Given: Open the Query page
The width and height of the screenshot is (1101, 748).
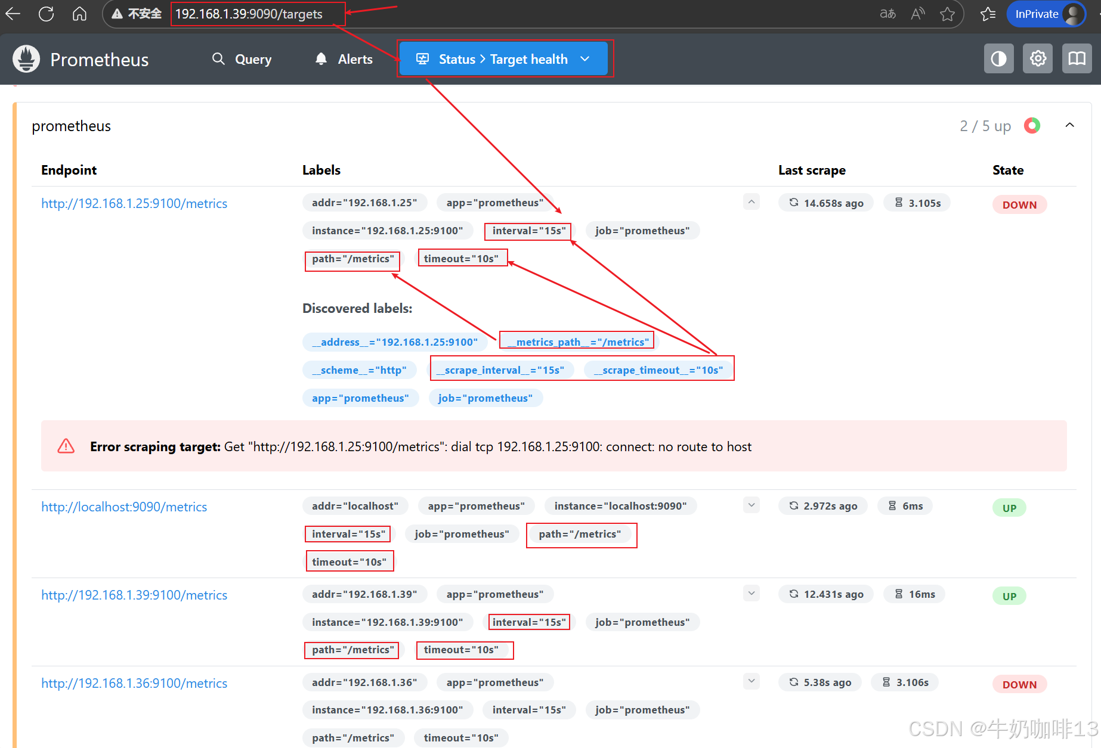Looking at the screenshot, I should click(x=242, y=59).
